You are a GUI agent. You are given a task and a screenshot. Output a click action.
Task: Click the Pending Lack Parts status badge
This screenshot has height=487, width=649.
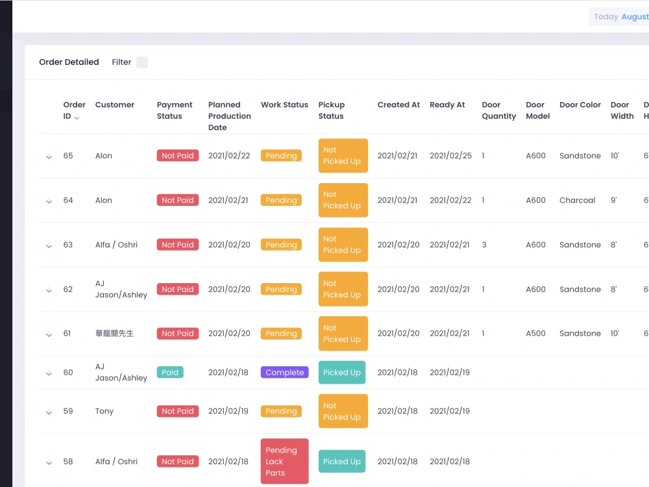pos(284,461)
